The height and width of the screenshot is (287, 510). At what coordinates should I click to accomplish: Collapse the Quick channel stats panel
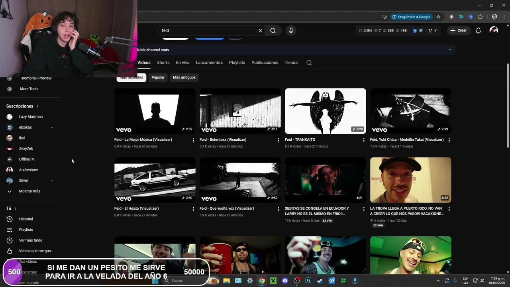tap(450, 49)
